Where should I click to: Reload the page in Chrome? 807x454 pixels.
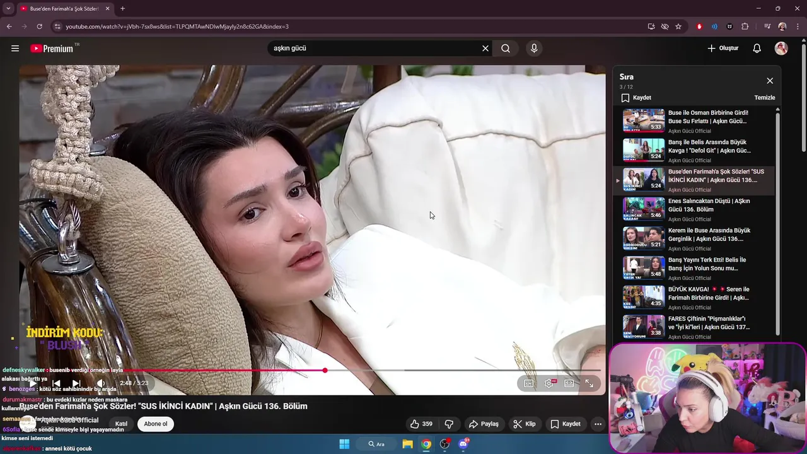coord(39,26)
